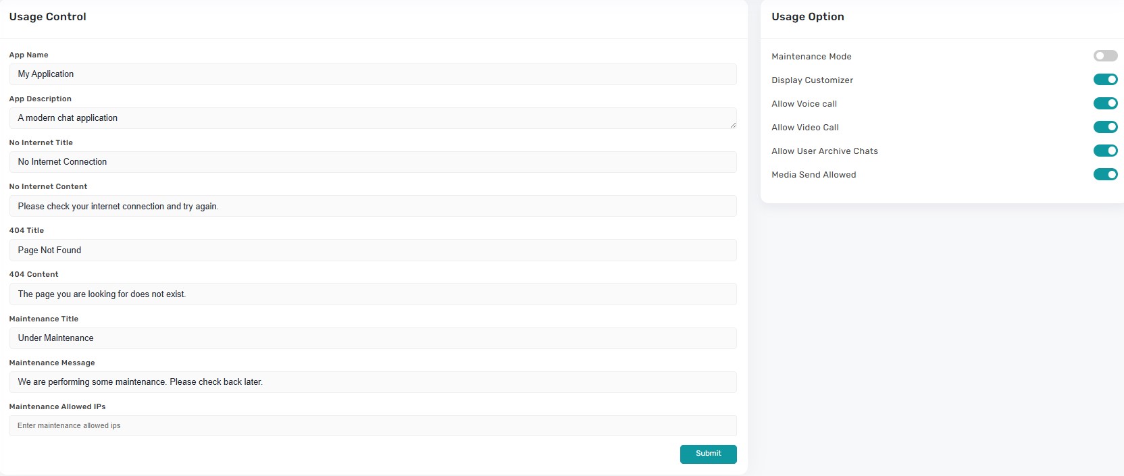This screenshot has height=476, width=1124.
Task: Focus the 404 Content text field
Action: (x=372, y=294)
